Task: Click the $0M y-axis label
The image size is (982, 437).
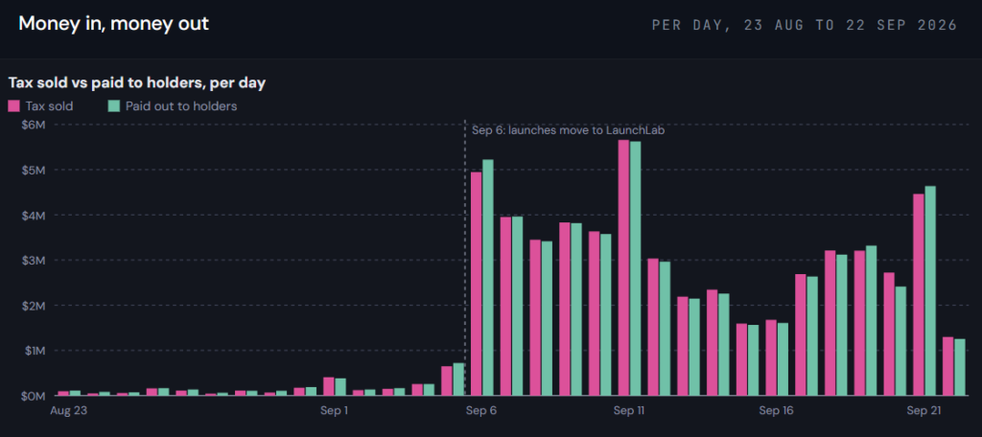Action: pos(35,396)
